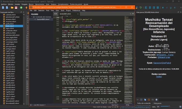Screen dimensions: 182x109
Task: Expand the toolbar overflow chevron
Action: tap(181, 8)
